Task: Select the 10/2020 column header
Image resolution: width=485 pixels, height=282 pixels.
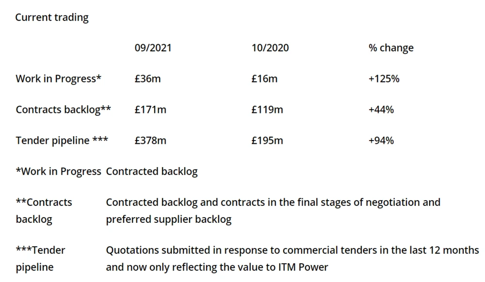Action: (x=270, y=48)
